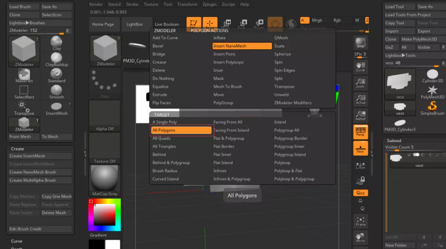Toggle the A alpha channel button
Viewport: 446px width, 249px height.
pyautogui.click(x=305, y=20)
